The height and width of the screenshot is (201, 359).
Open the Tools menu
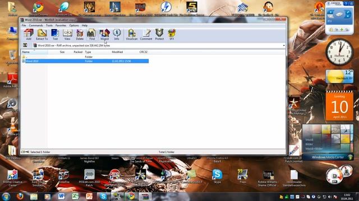click(49, 25)
